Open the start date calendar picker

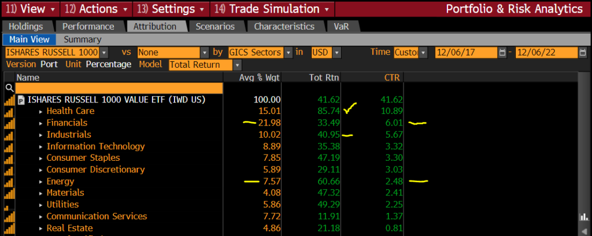point(502,53)
